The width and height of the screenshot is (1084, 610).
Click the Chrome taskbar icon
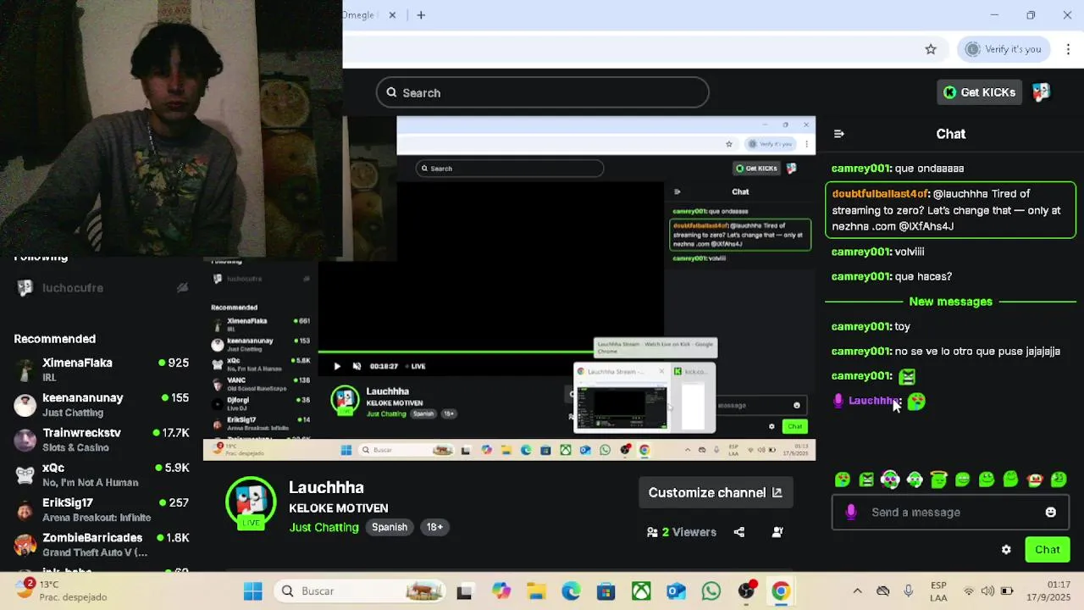click(781, 591)
